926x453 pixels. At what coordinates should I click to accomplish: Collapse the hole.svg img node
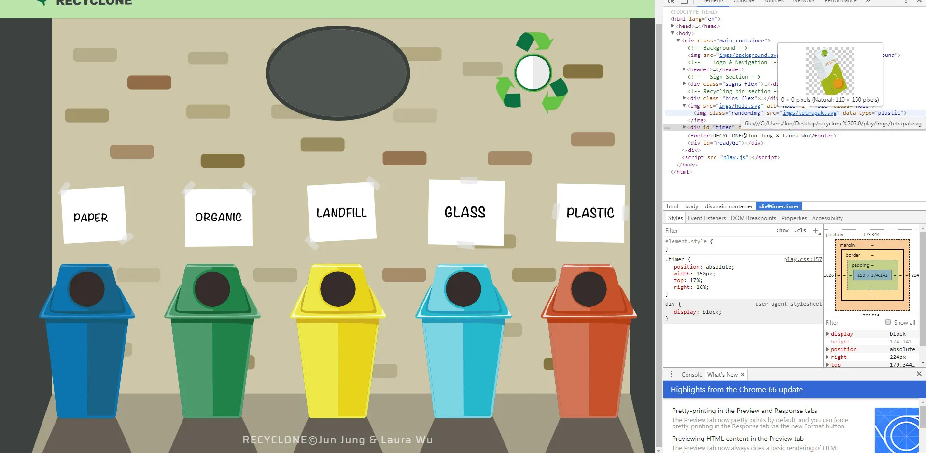[684, 106]
